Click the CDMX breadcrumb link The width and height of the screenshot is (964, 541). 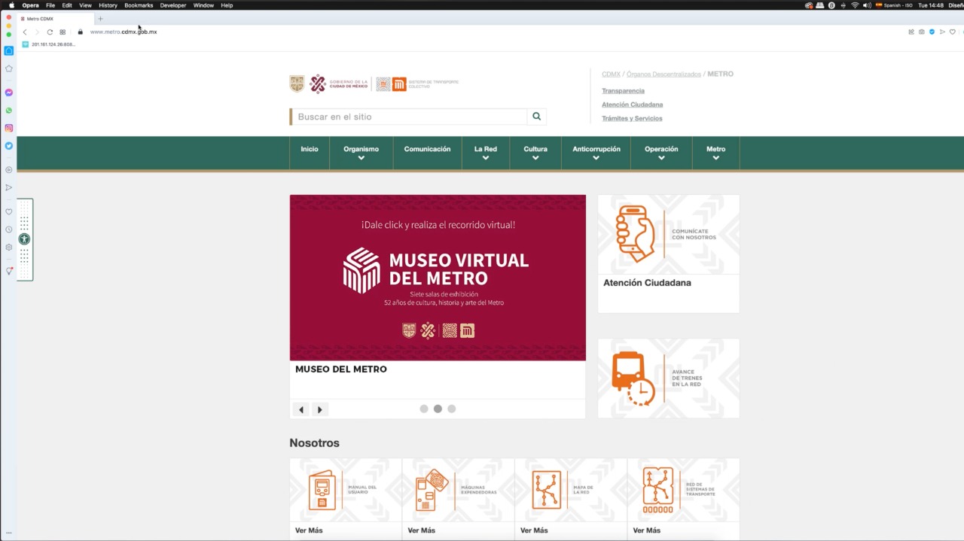pos(611,74)
